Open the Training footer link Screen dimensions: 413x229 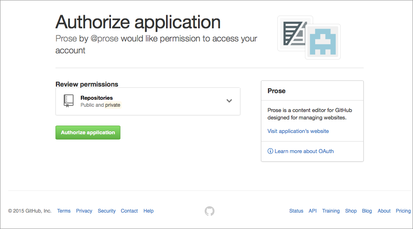click(331, 211)
